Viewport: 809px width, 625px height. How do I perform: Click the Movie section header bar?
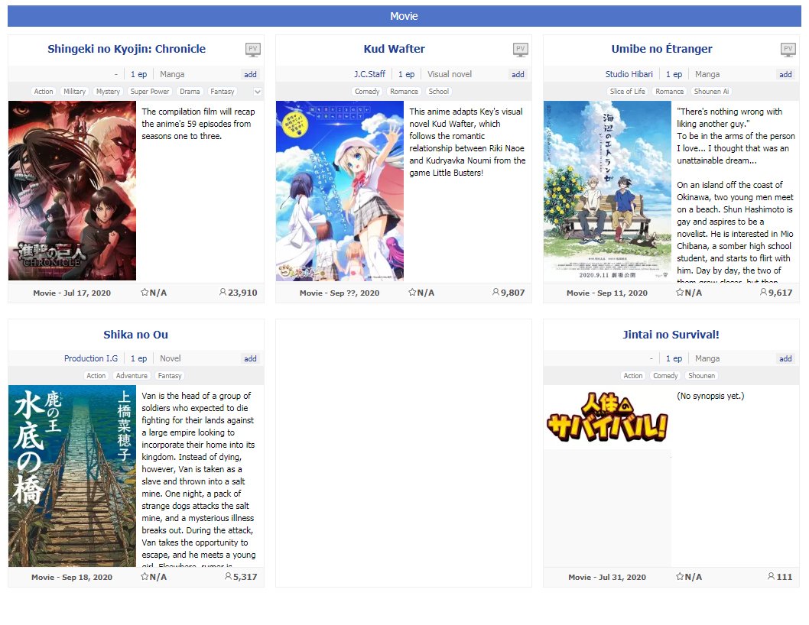click(x=404, y=16)
